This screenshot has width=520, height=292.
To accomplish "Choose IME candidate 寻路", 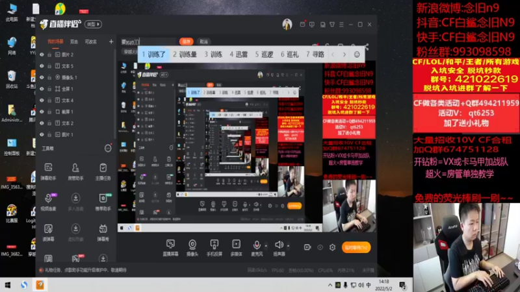I will (x=315, y=55).
